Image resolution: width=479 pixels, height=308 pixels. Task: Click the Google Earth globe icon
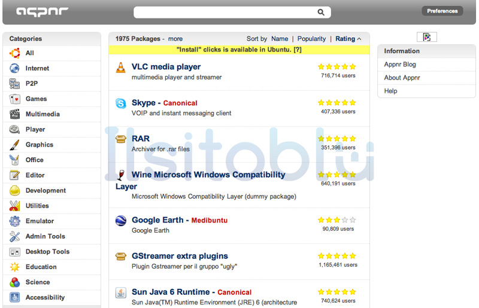pos(120,221)
